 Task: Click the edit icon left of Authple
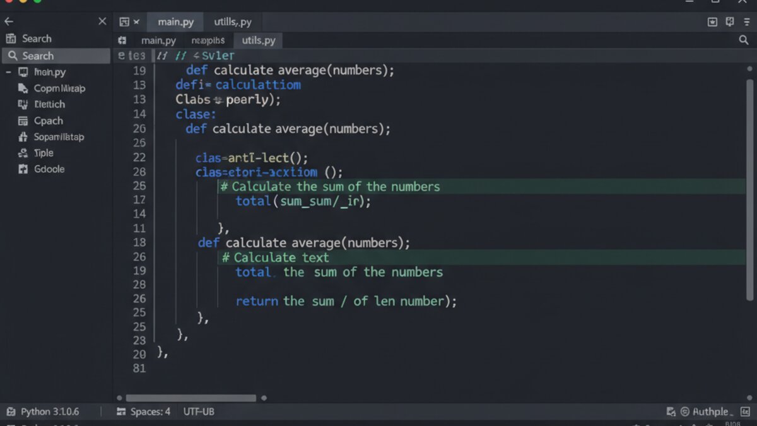(671, 411)
